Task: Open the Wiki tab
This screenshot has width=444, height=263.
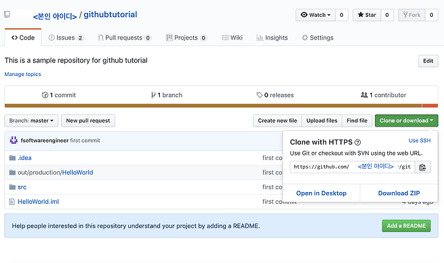Action: (232, 38)
